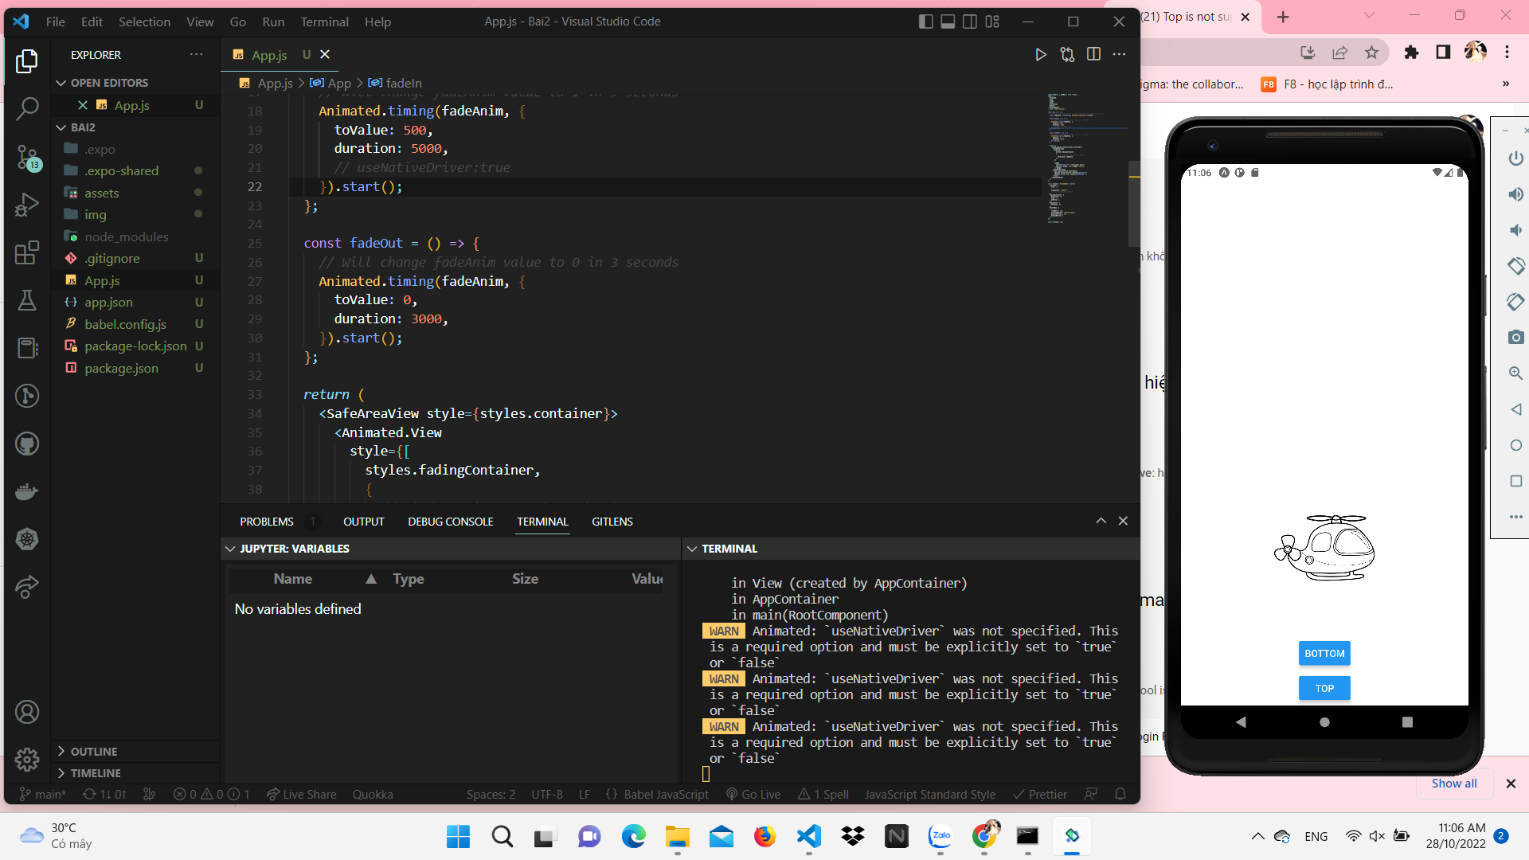The height and width of the screenshot is (860, 1529).
Task: Rotate the emulator screen left
Action: 1516,266
